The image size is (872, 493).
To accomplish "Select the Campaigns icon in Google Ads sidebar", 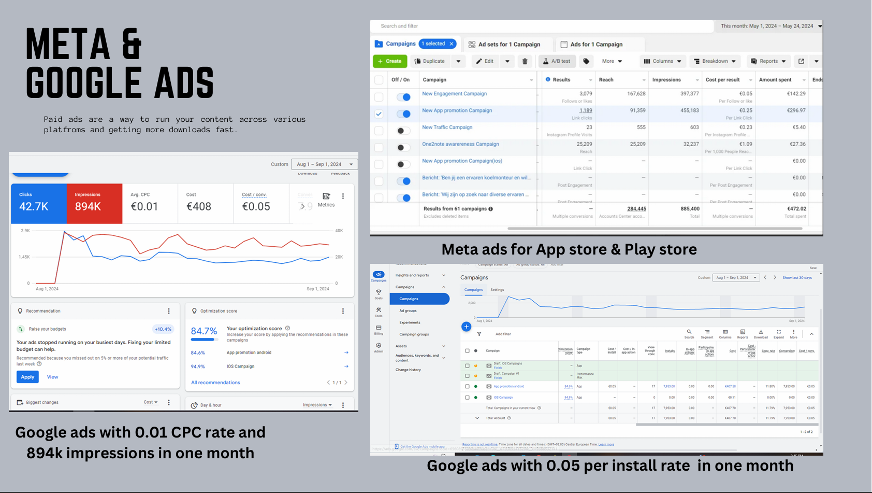I will click(x=379, y=274).
